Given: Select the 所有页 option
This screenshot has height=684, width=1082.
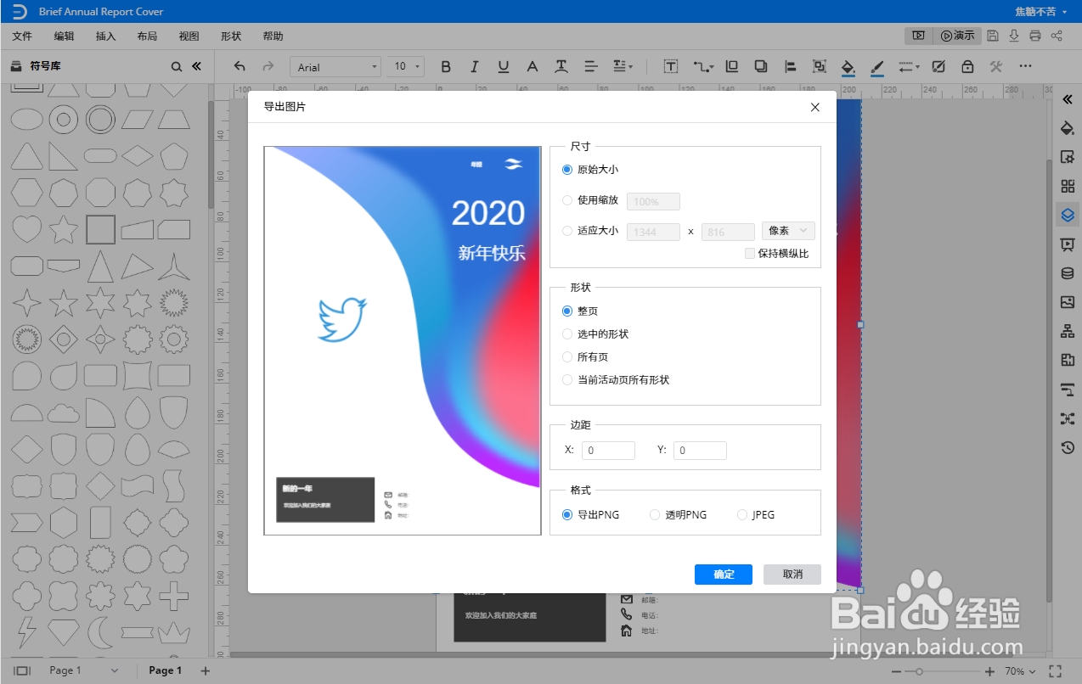Looking at the screenshot, I should [567, 357].
